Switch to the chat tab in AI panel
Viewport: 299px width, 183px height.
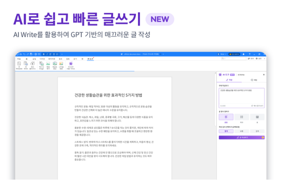(x=254, y=80)
